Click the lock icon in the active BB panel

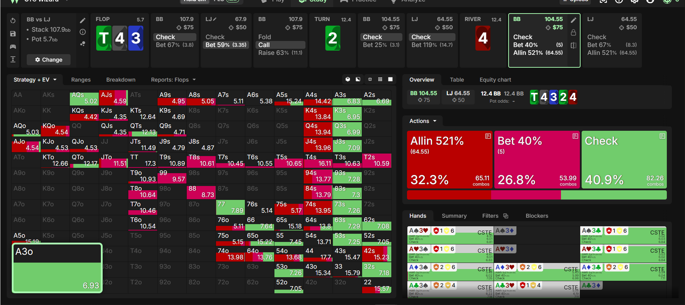coord(573,33)
